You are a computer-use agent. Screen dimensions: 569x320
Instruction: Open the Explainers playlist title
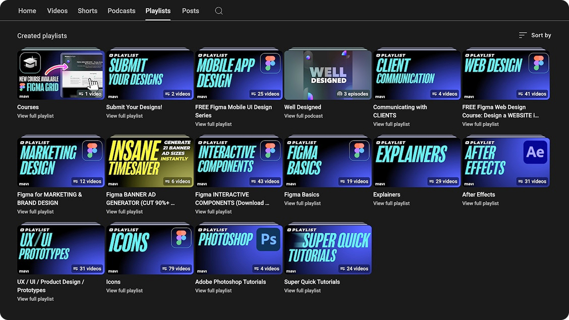point(386,195)
